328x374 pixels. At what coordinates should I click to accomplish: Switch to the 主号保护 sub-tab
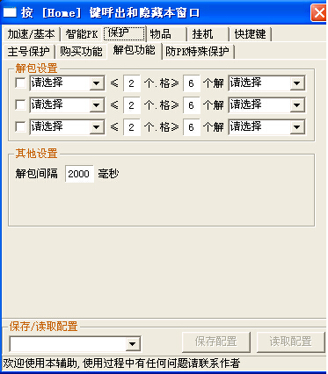28,52
